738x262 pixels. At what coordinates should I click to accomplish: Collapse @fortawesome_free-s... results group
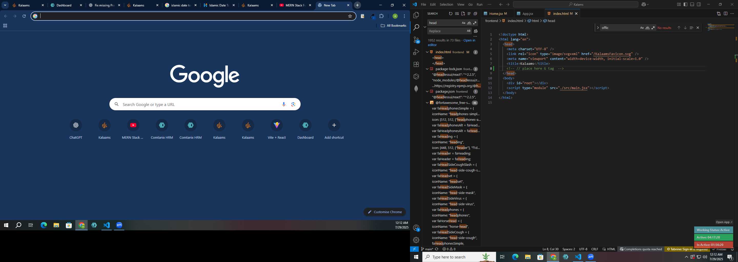tap(427, 103)
